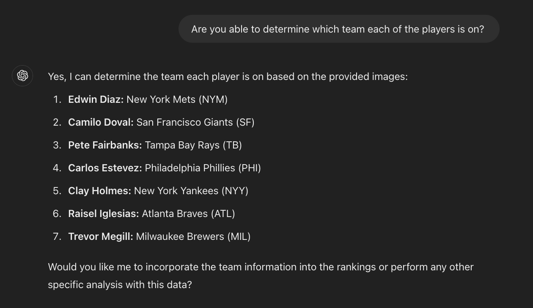The image size is (533, 308).
Task: Click the bold name Pete Fairbanks
Action: (105, 145)
